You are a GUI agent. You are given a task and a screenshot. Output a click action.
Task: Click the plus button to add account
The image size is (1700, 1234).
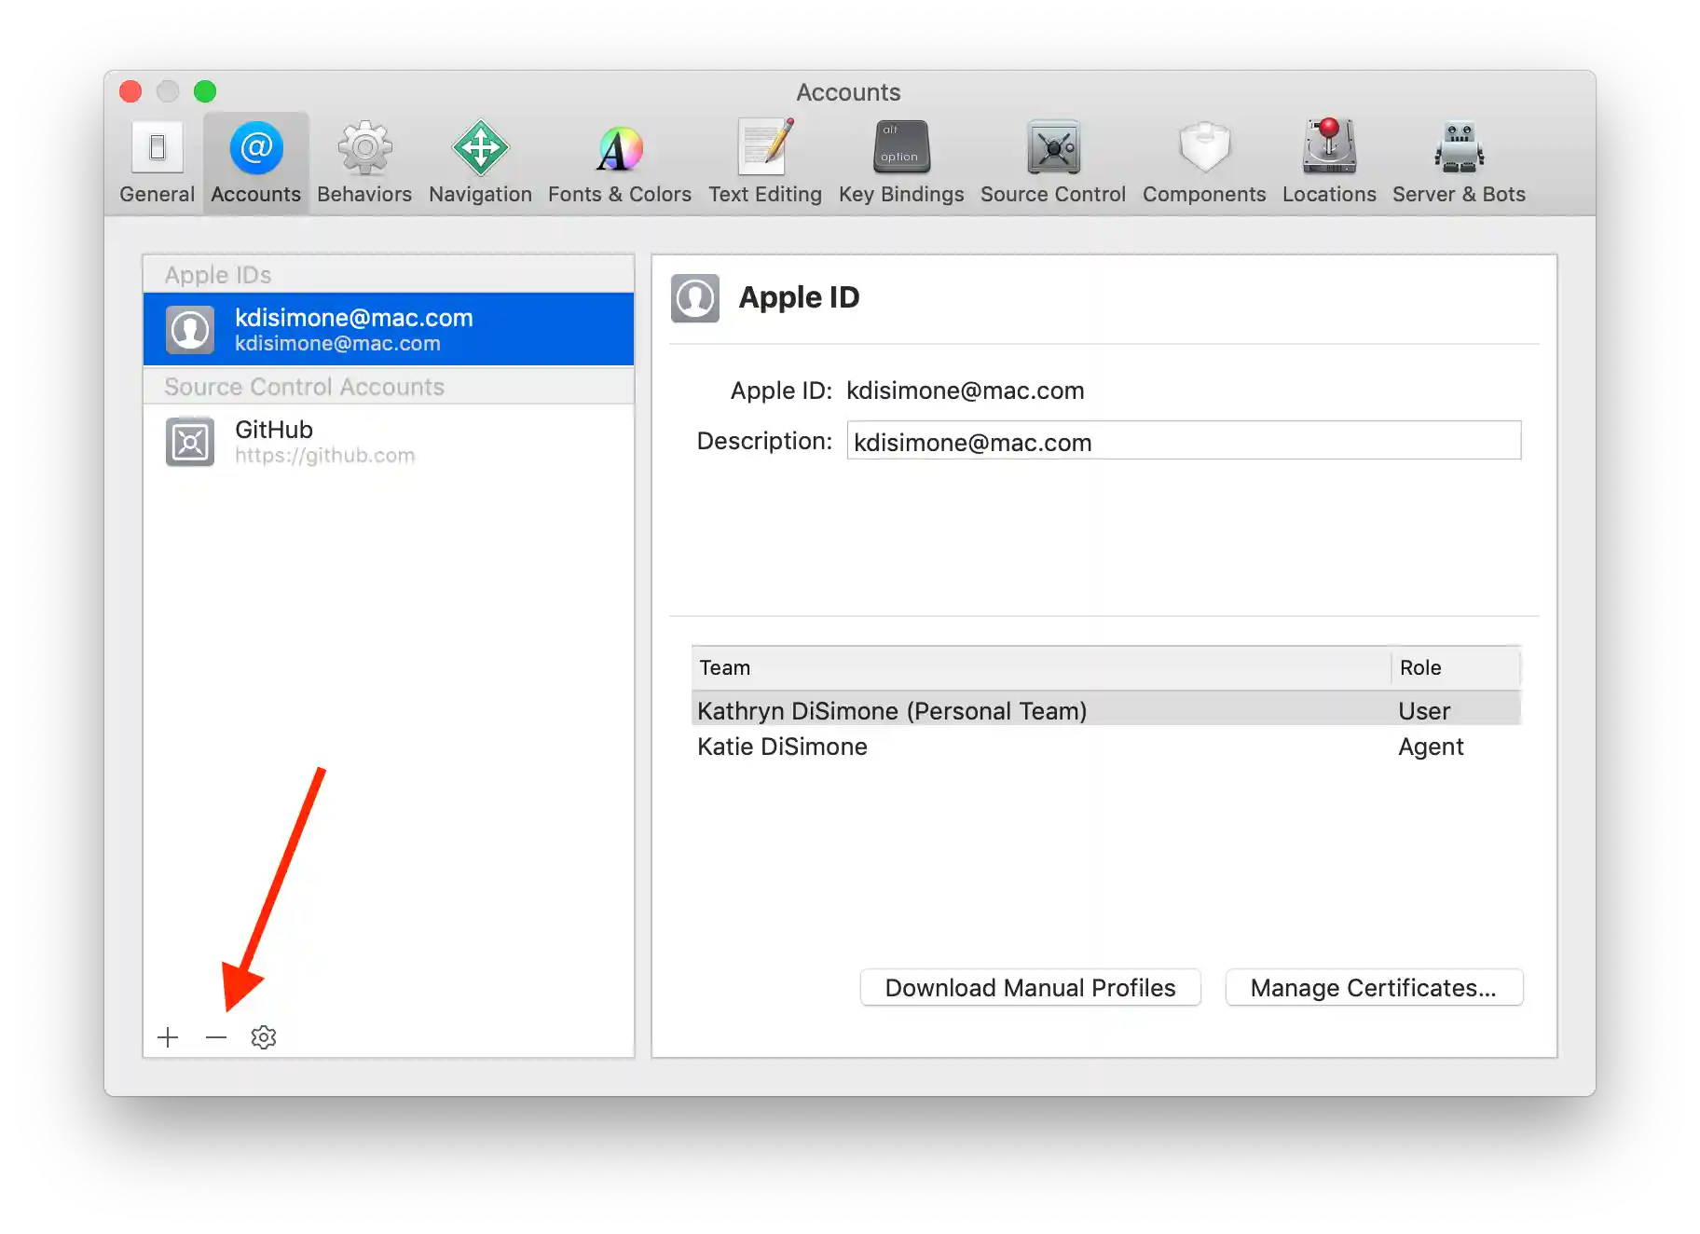168,1037
